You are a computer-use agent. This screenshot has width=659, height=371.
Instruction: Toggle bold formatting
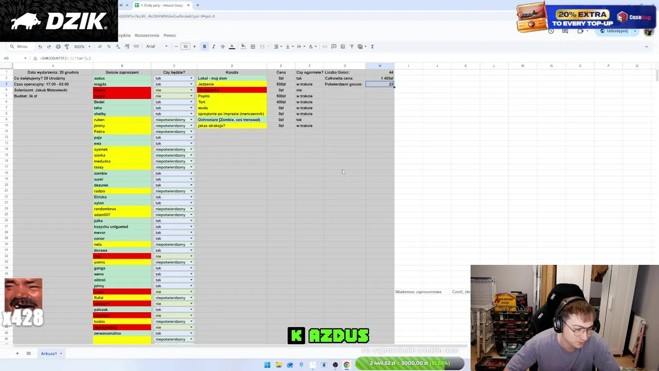pos(204,46)
